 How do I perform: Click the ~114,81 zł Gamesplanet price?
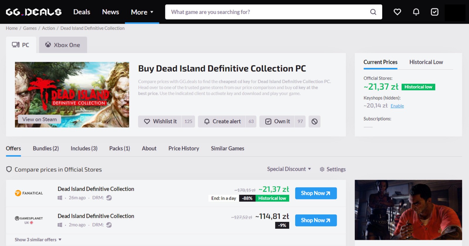pyautogui.click(x=272, y=216)
